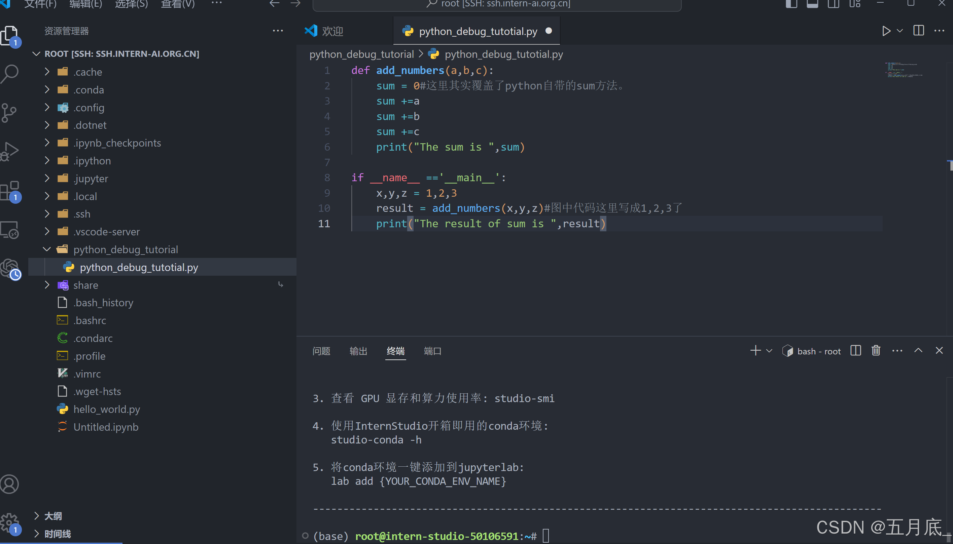Viewport: 953px width, 544px height.
Task: Expand the .vscode-server folder
Action: click(107, 232)
